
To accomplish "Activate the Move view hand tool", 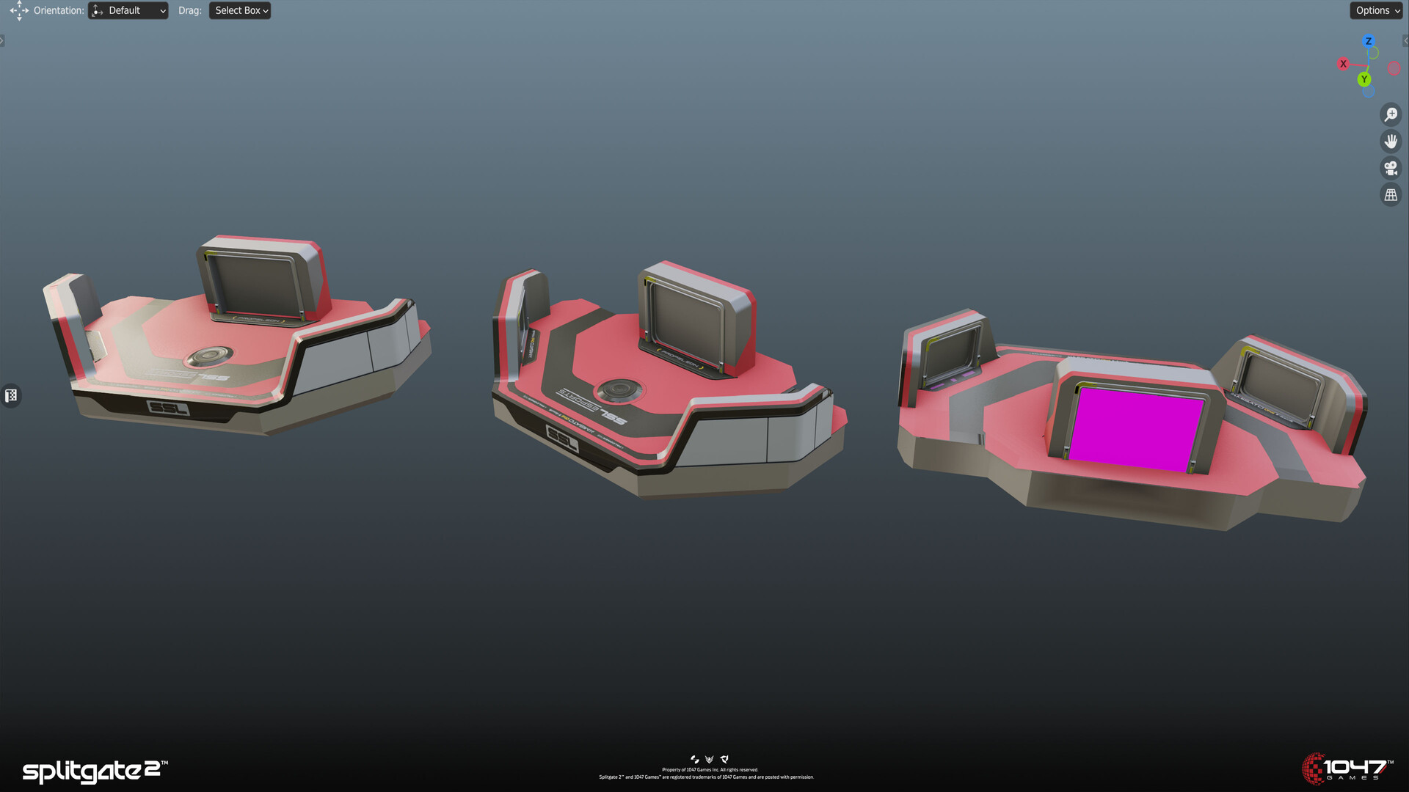I will pyautogui.click(x=1391, y=141).
